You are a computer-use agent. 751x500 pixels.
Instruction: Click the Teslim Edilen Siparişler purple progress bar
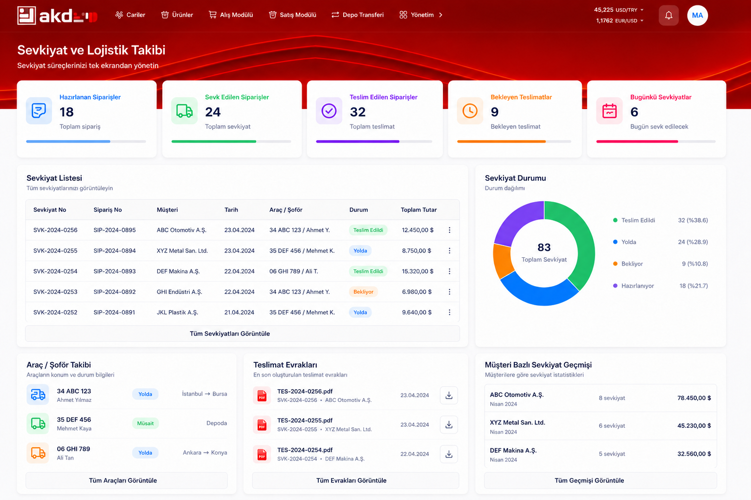[x=357, y=142]
